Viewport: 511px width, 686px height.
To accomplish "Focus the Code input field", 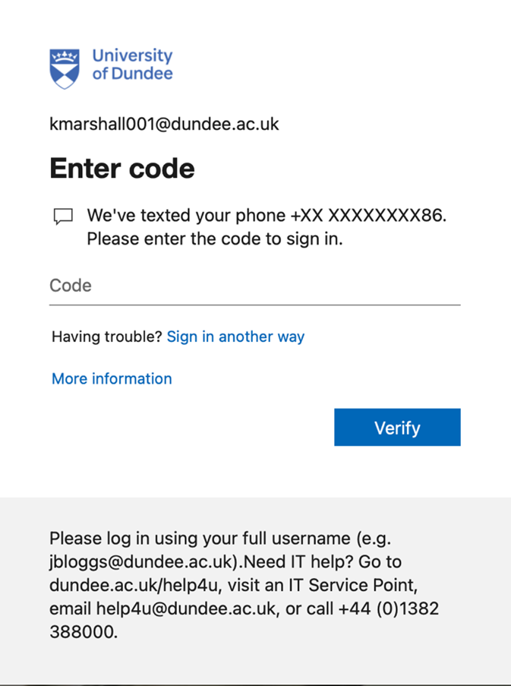I will (x=255, y=286).
